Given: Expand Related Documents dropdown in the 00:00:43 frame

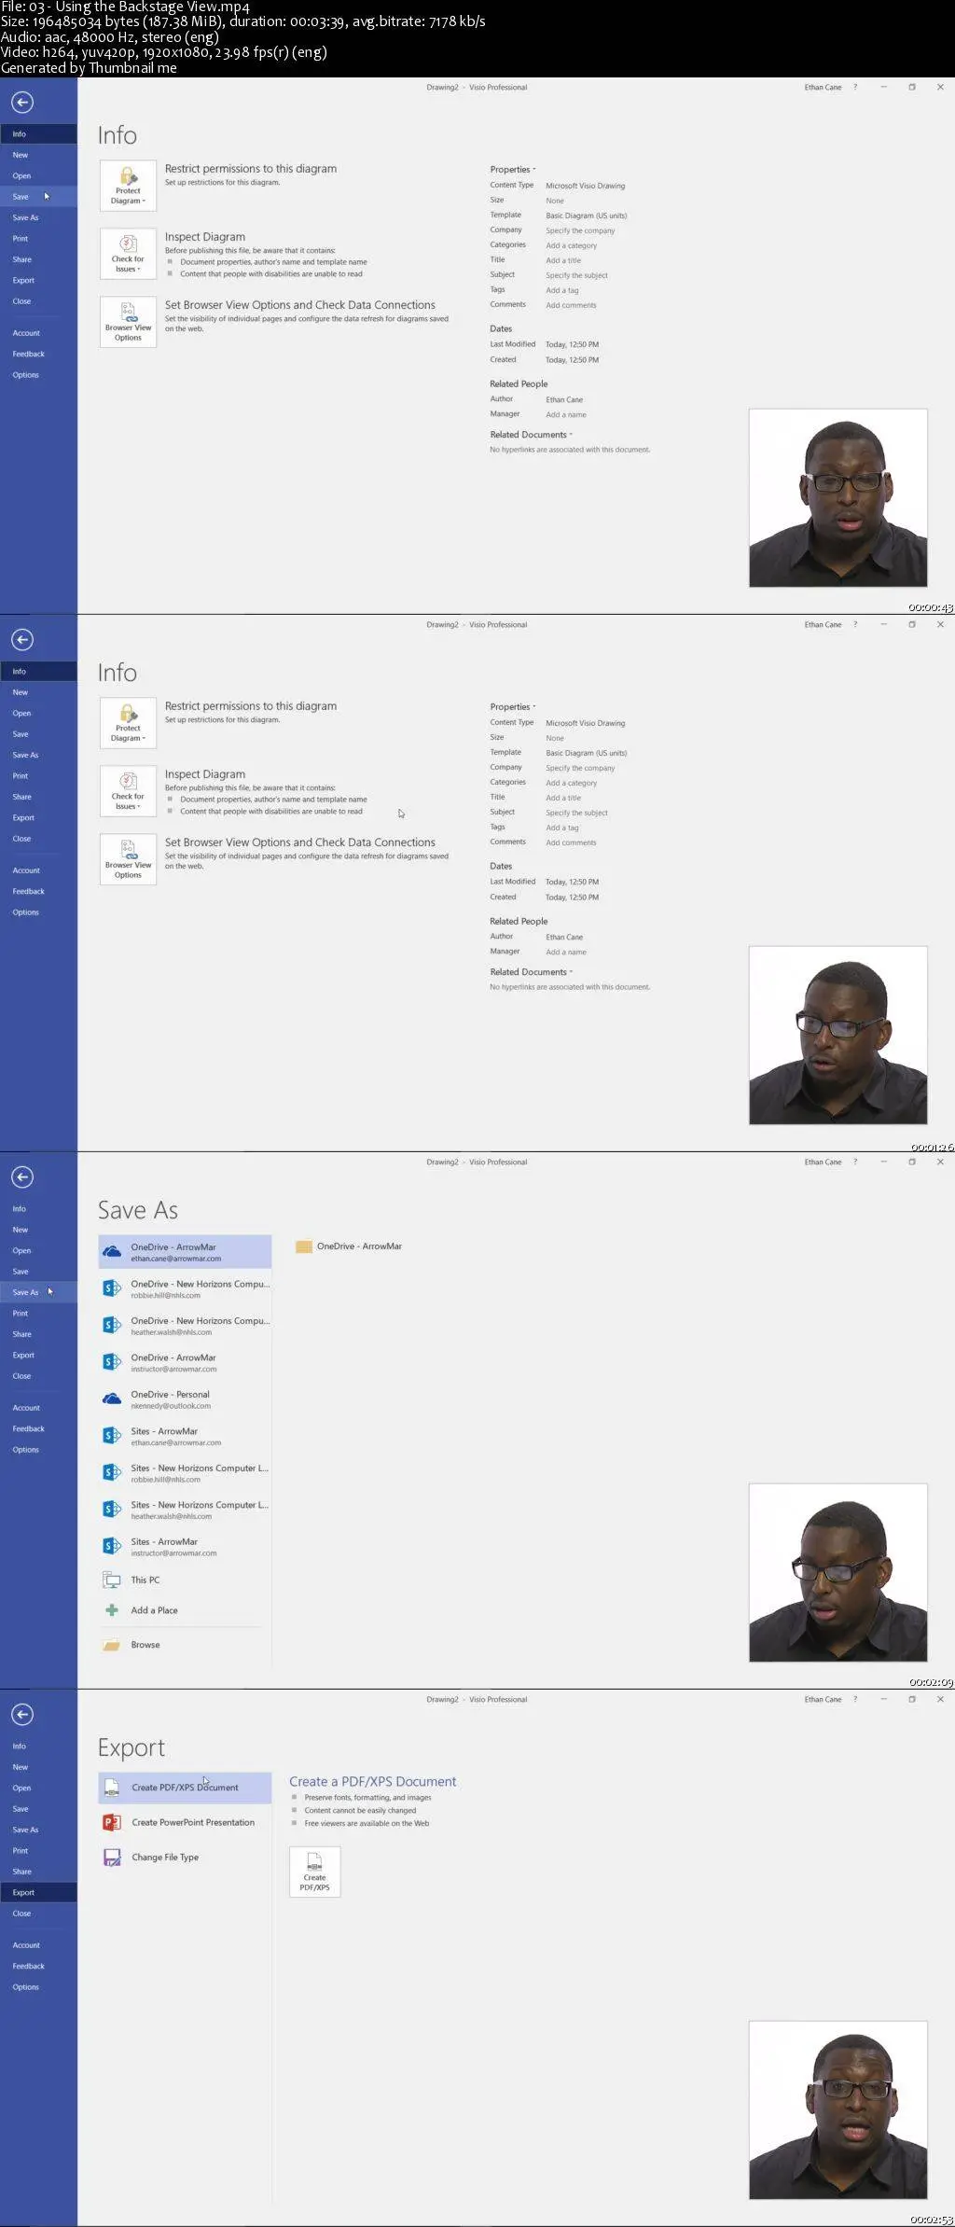Looking at the screenshot, I should point(531,434).
